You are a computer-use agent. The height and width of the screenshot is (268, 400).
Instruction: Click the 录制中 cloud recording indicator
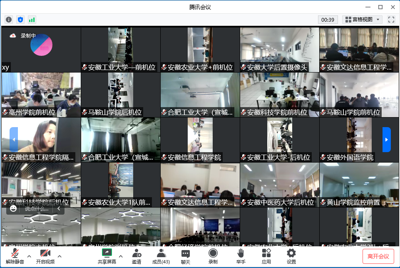(x=23, y=35)
